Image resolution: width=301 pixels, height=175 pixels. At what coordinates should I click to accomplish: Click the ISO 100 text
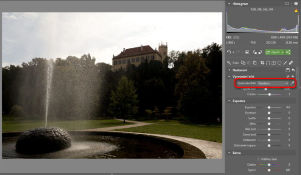click(x=271, y=43)
